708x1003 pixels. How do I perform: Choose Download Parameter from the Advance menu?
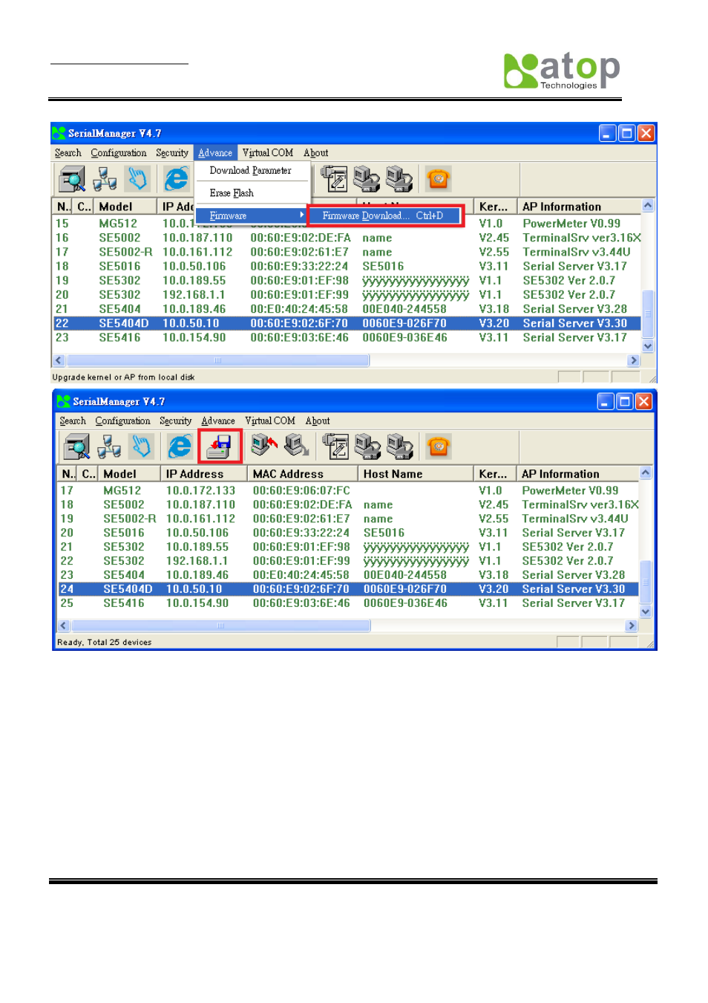(x=251, y=171)
